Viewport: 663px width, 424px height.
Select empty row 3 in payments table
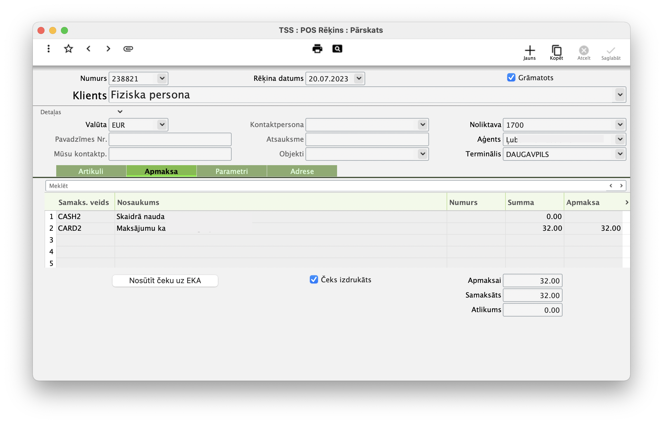point(334,240)
